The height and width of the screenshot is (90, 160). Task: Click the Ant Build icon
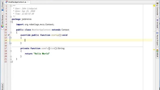157,20
